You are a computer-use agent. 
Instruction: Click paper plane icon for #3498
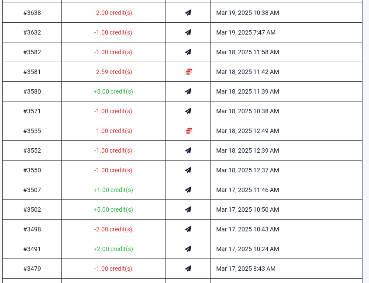[188, 229]
